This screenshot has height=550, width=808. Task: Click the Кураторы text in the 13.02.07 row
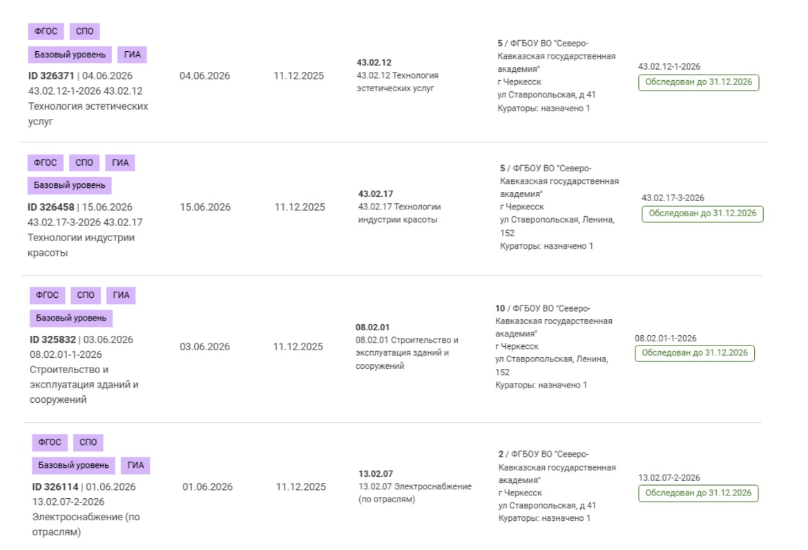coord(544,518)
